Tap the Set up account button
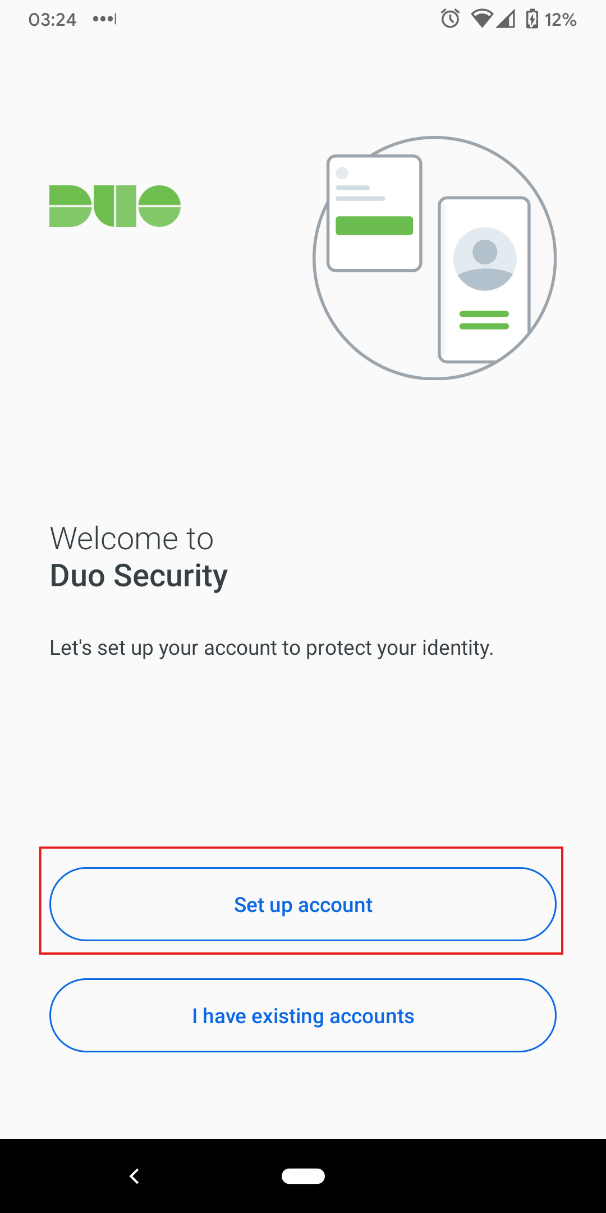 pyautogui.click(x=303, y=904)
